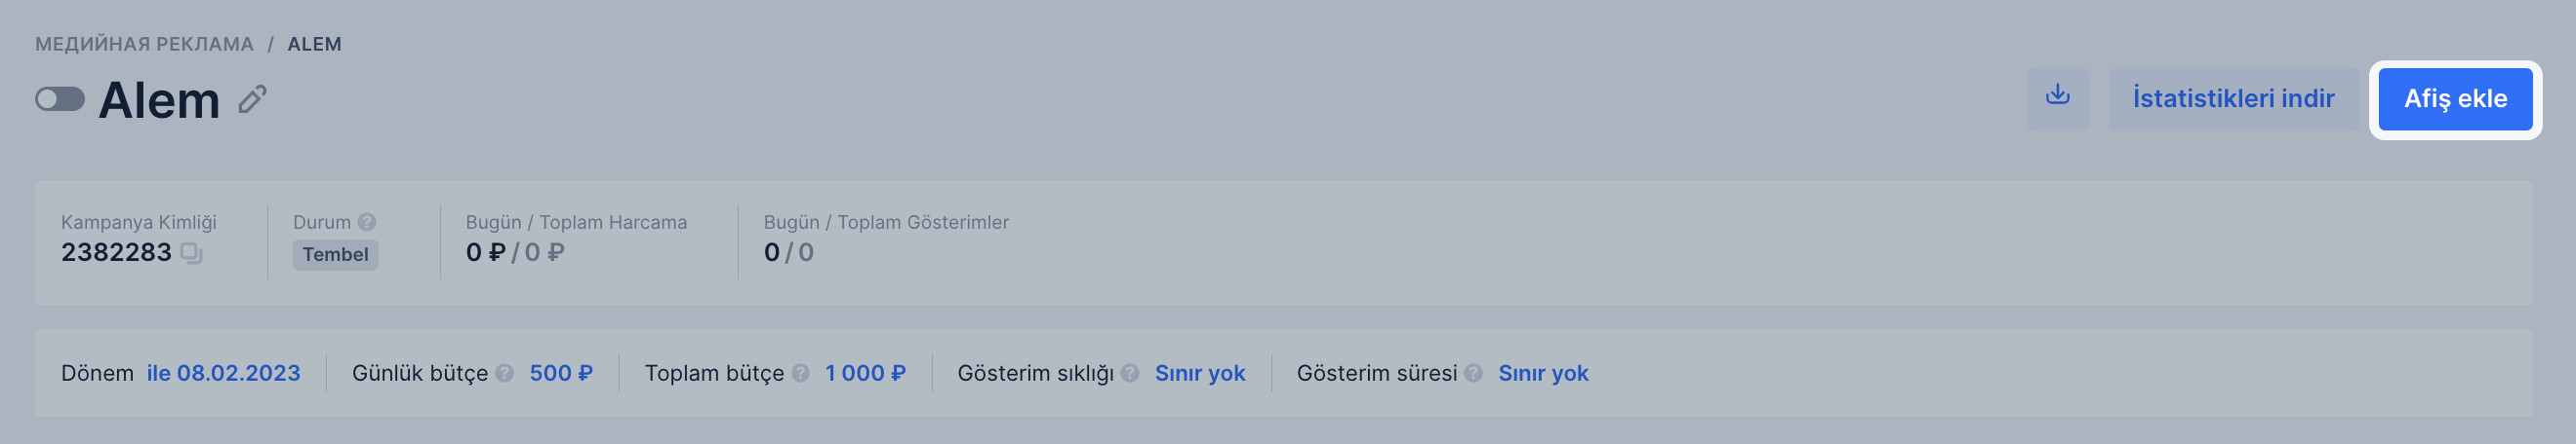The height and width of the screenshot is (444, 2576).
Task: Click the Tembel status badge
Action: pyautogui.click(x=335, y=254)
